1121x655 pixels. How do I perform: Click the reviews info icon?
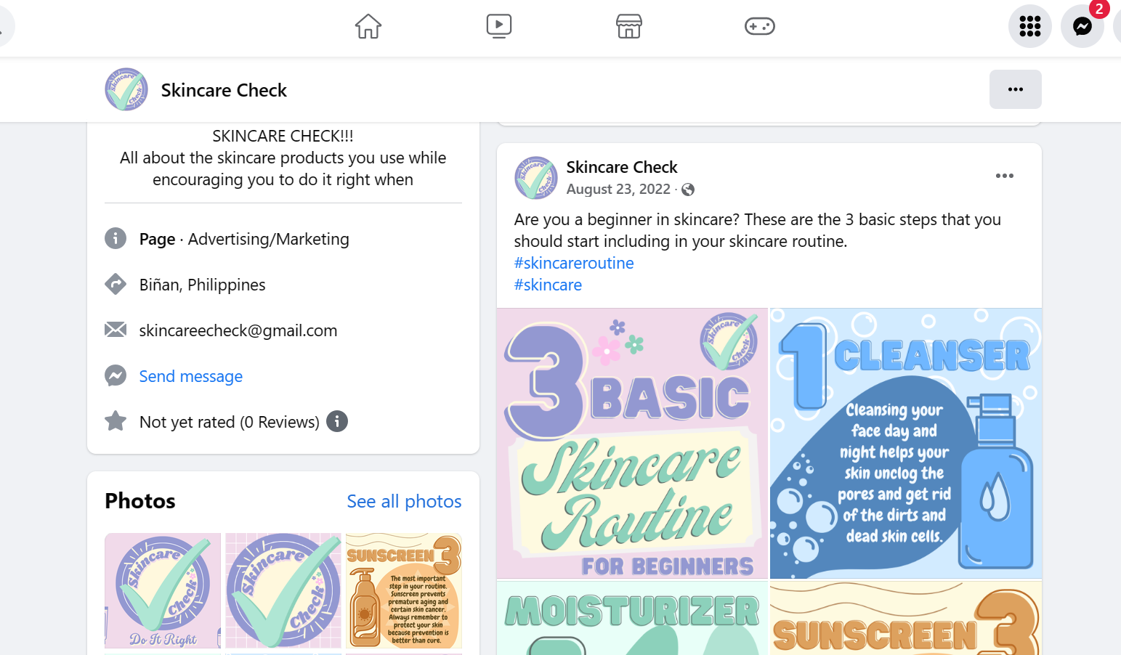(337, 421)
